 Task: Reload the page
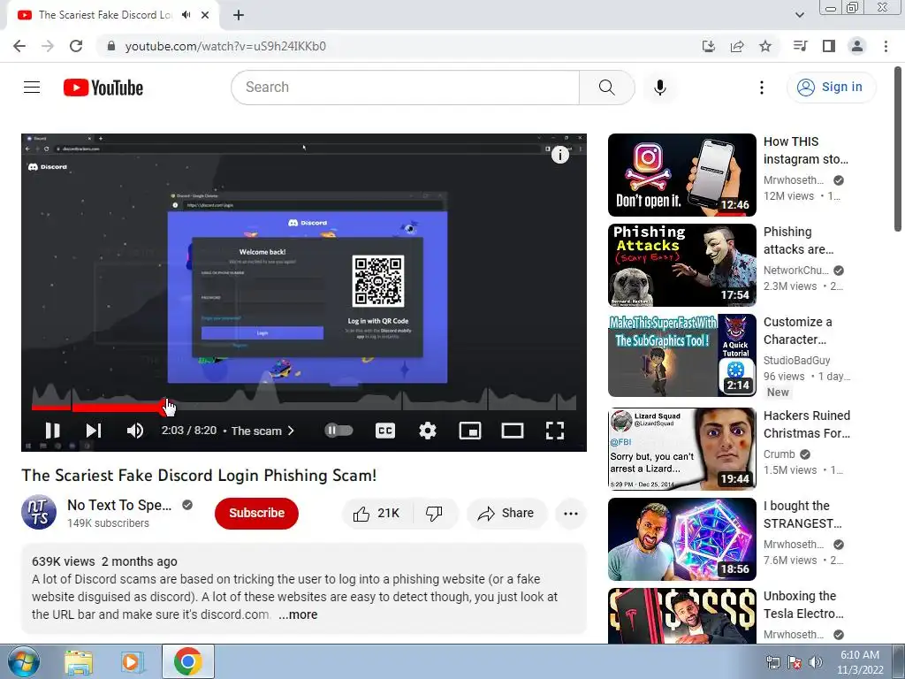pyautogui.click(x=76, y=46)
